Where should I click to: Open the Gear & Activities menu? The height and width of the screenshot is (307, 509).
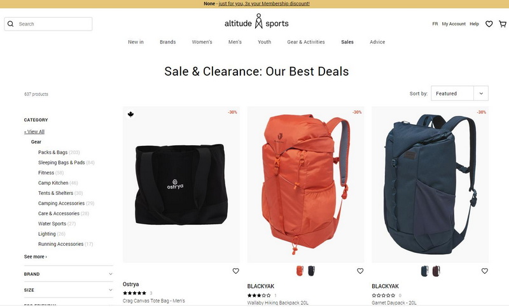(x=306, y=42)
